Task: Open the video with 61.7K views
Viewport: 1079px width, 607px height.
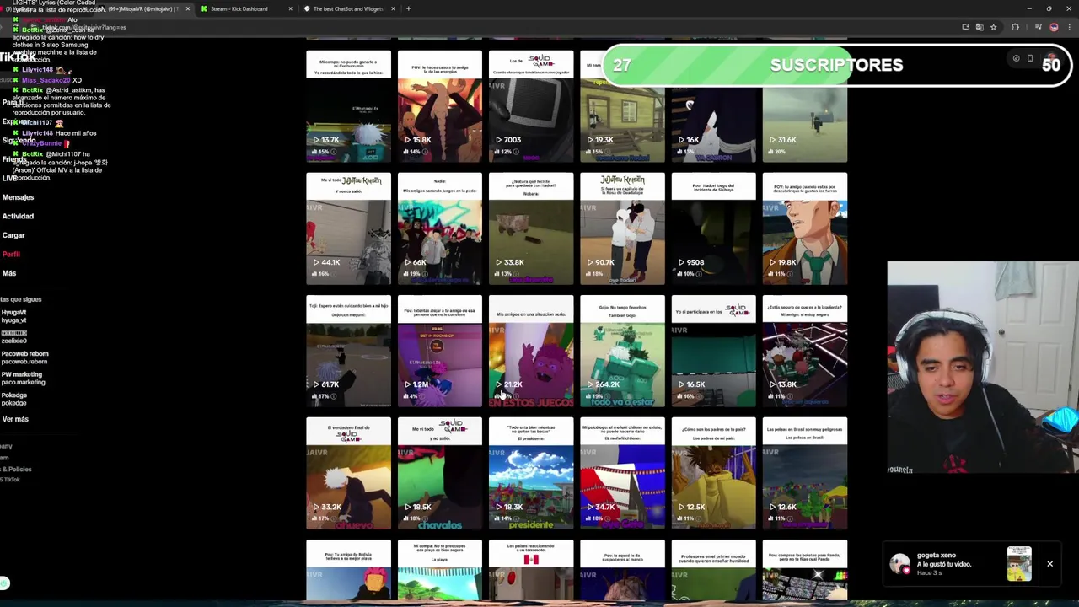Action: click(x=348, y=351)
